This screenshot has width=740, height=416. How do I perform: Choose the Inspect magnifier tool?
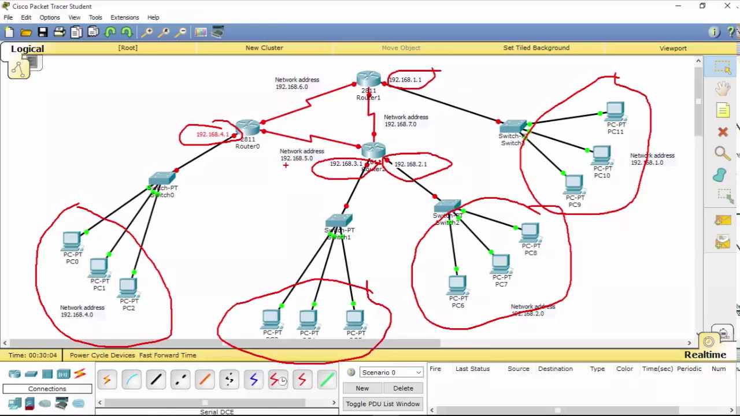pos(723,153)
